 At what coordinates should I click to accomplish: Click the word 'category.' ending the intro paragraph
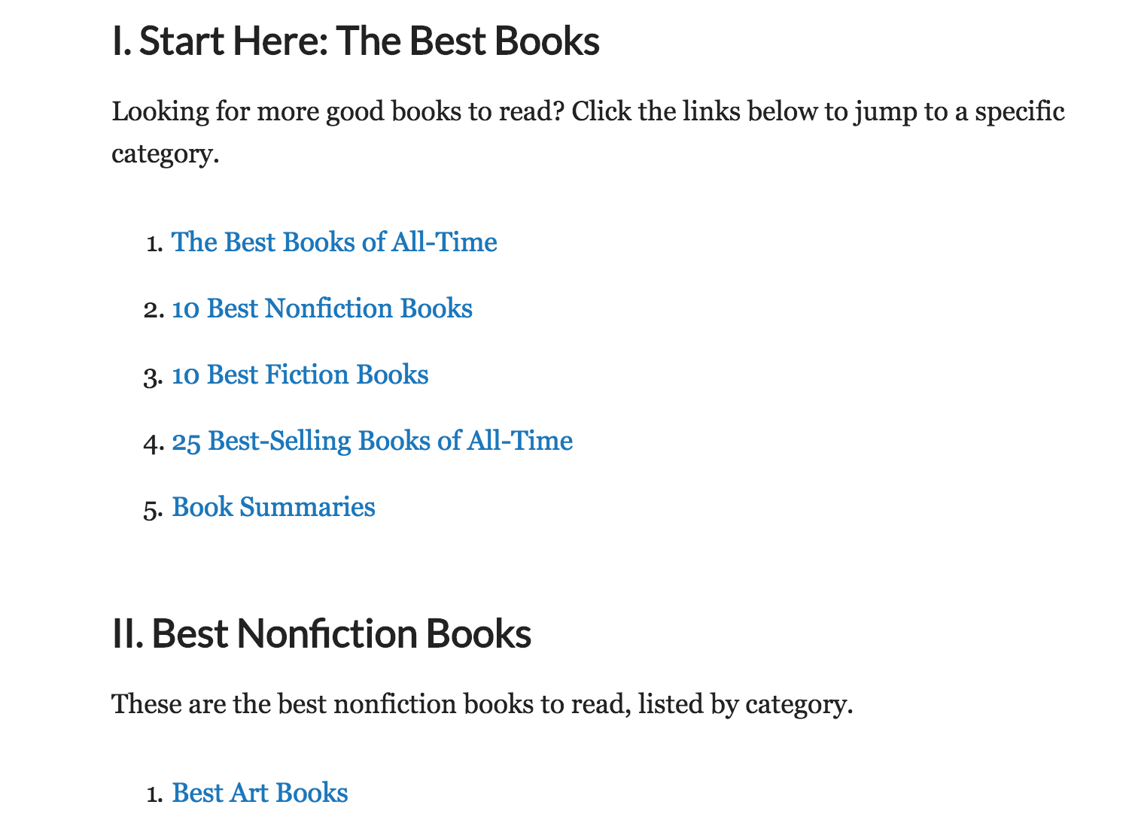(x=165, y=153)
